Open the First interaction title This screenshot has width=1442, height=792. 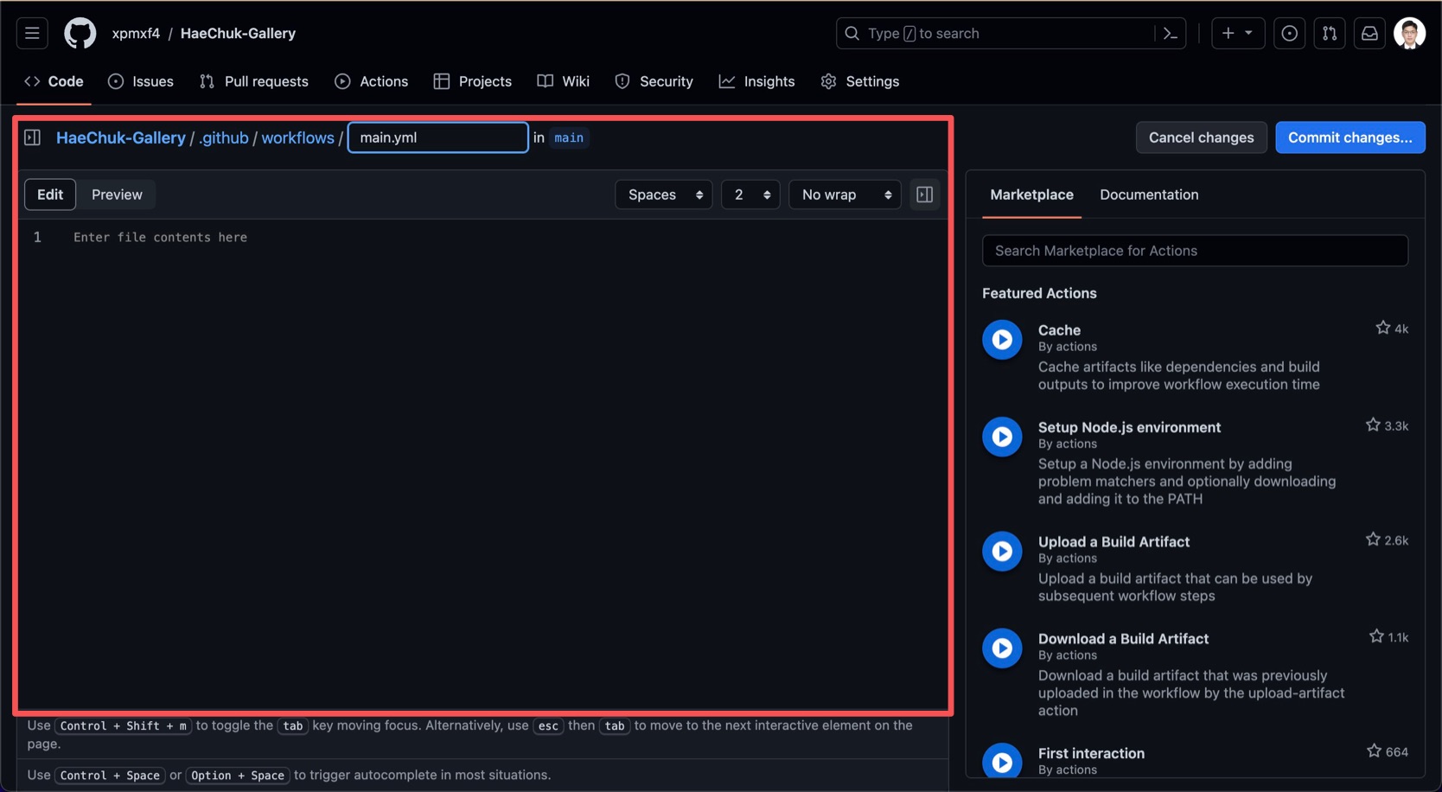coord(1091,753)
